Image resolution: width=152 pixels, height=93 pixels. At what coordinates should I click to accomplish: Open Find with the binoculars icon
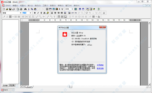tap(25, 9)
